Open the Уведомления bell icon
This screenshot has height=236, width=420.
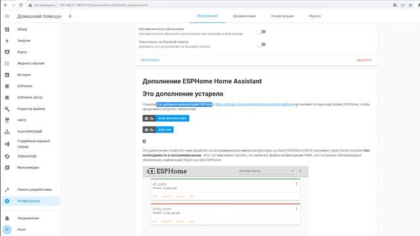tap(7, 218)
